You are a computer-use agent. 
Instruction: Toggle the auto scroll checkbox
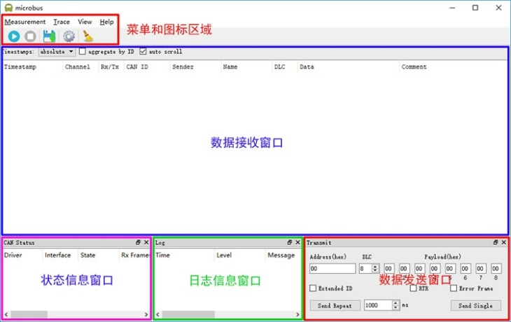click(143, 51)
